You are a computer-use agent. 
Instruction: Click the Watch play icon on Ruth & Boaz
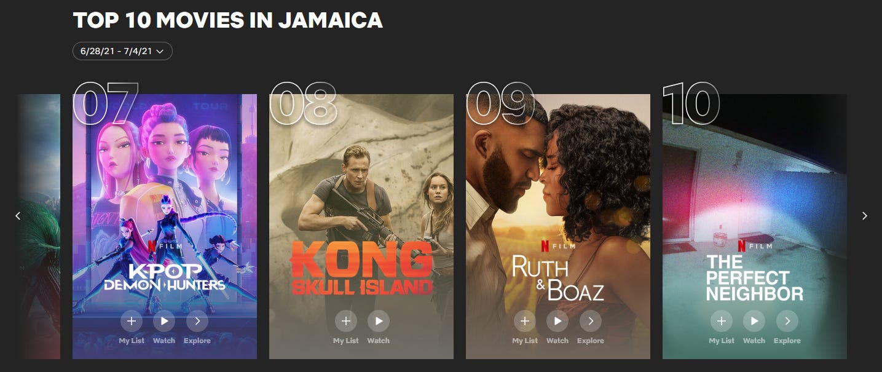click(557, 321)
